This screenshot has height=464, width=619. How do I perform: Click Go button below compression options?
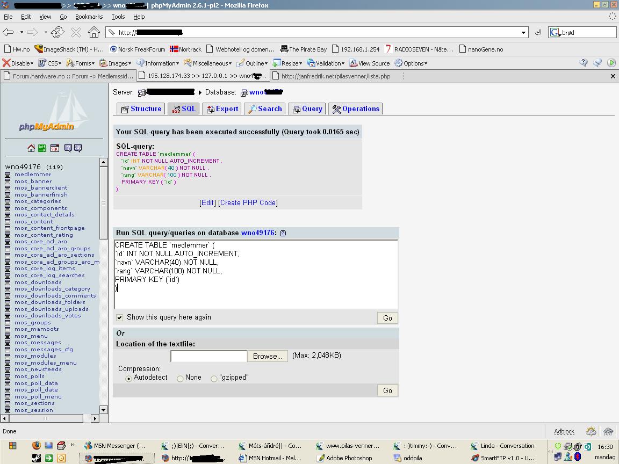point(387,390)
